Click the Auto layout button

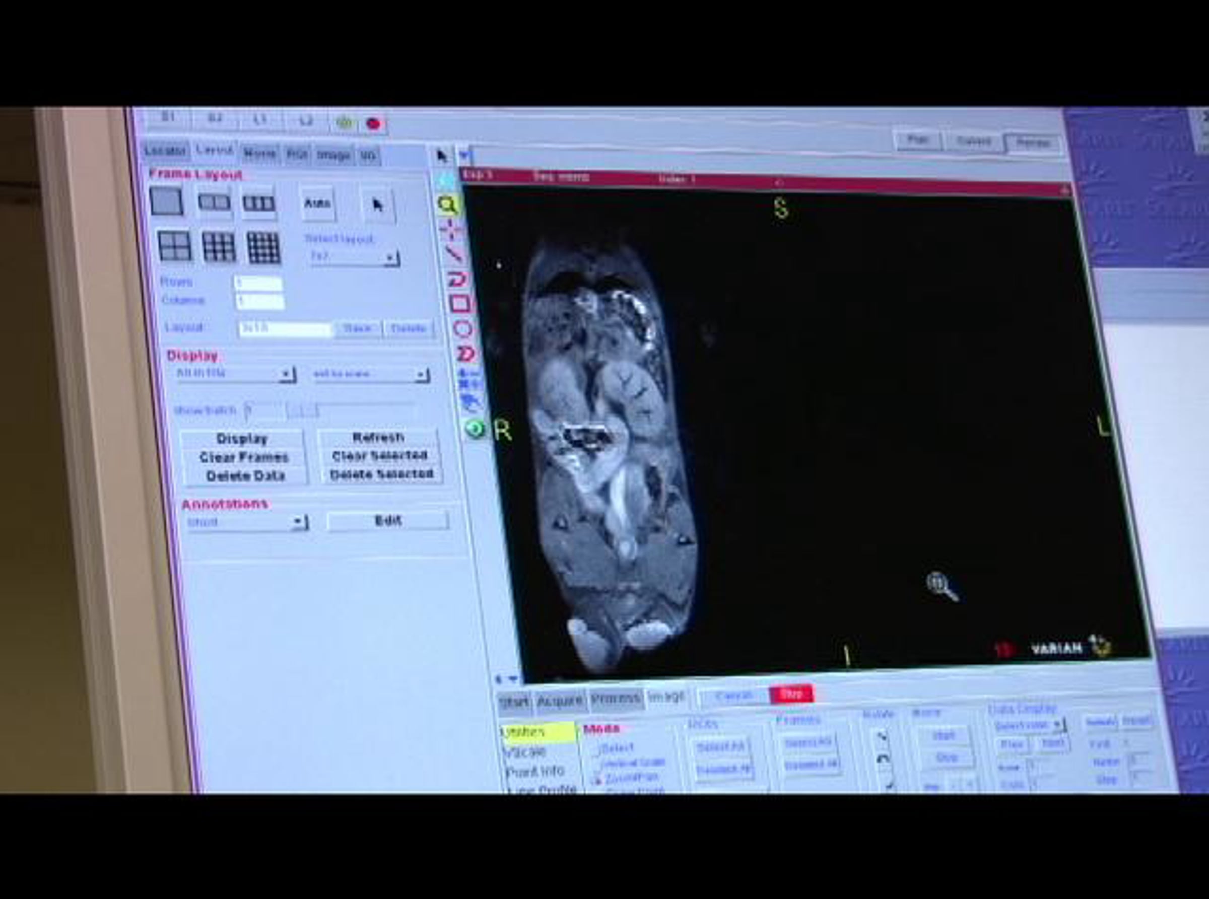click(x=317, y=203)
